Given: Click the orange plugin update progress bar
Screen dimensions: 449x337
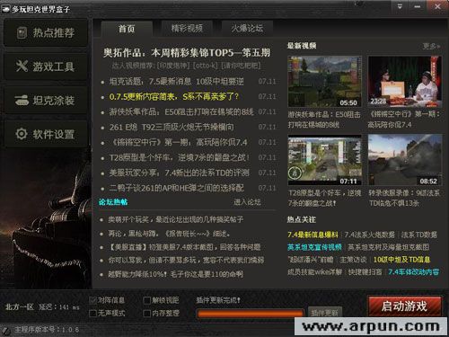Looking at the screenshot, I should (251, 314).
